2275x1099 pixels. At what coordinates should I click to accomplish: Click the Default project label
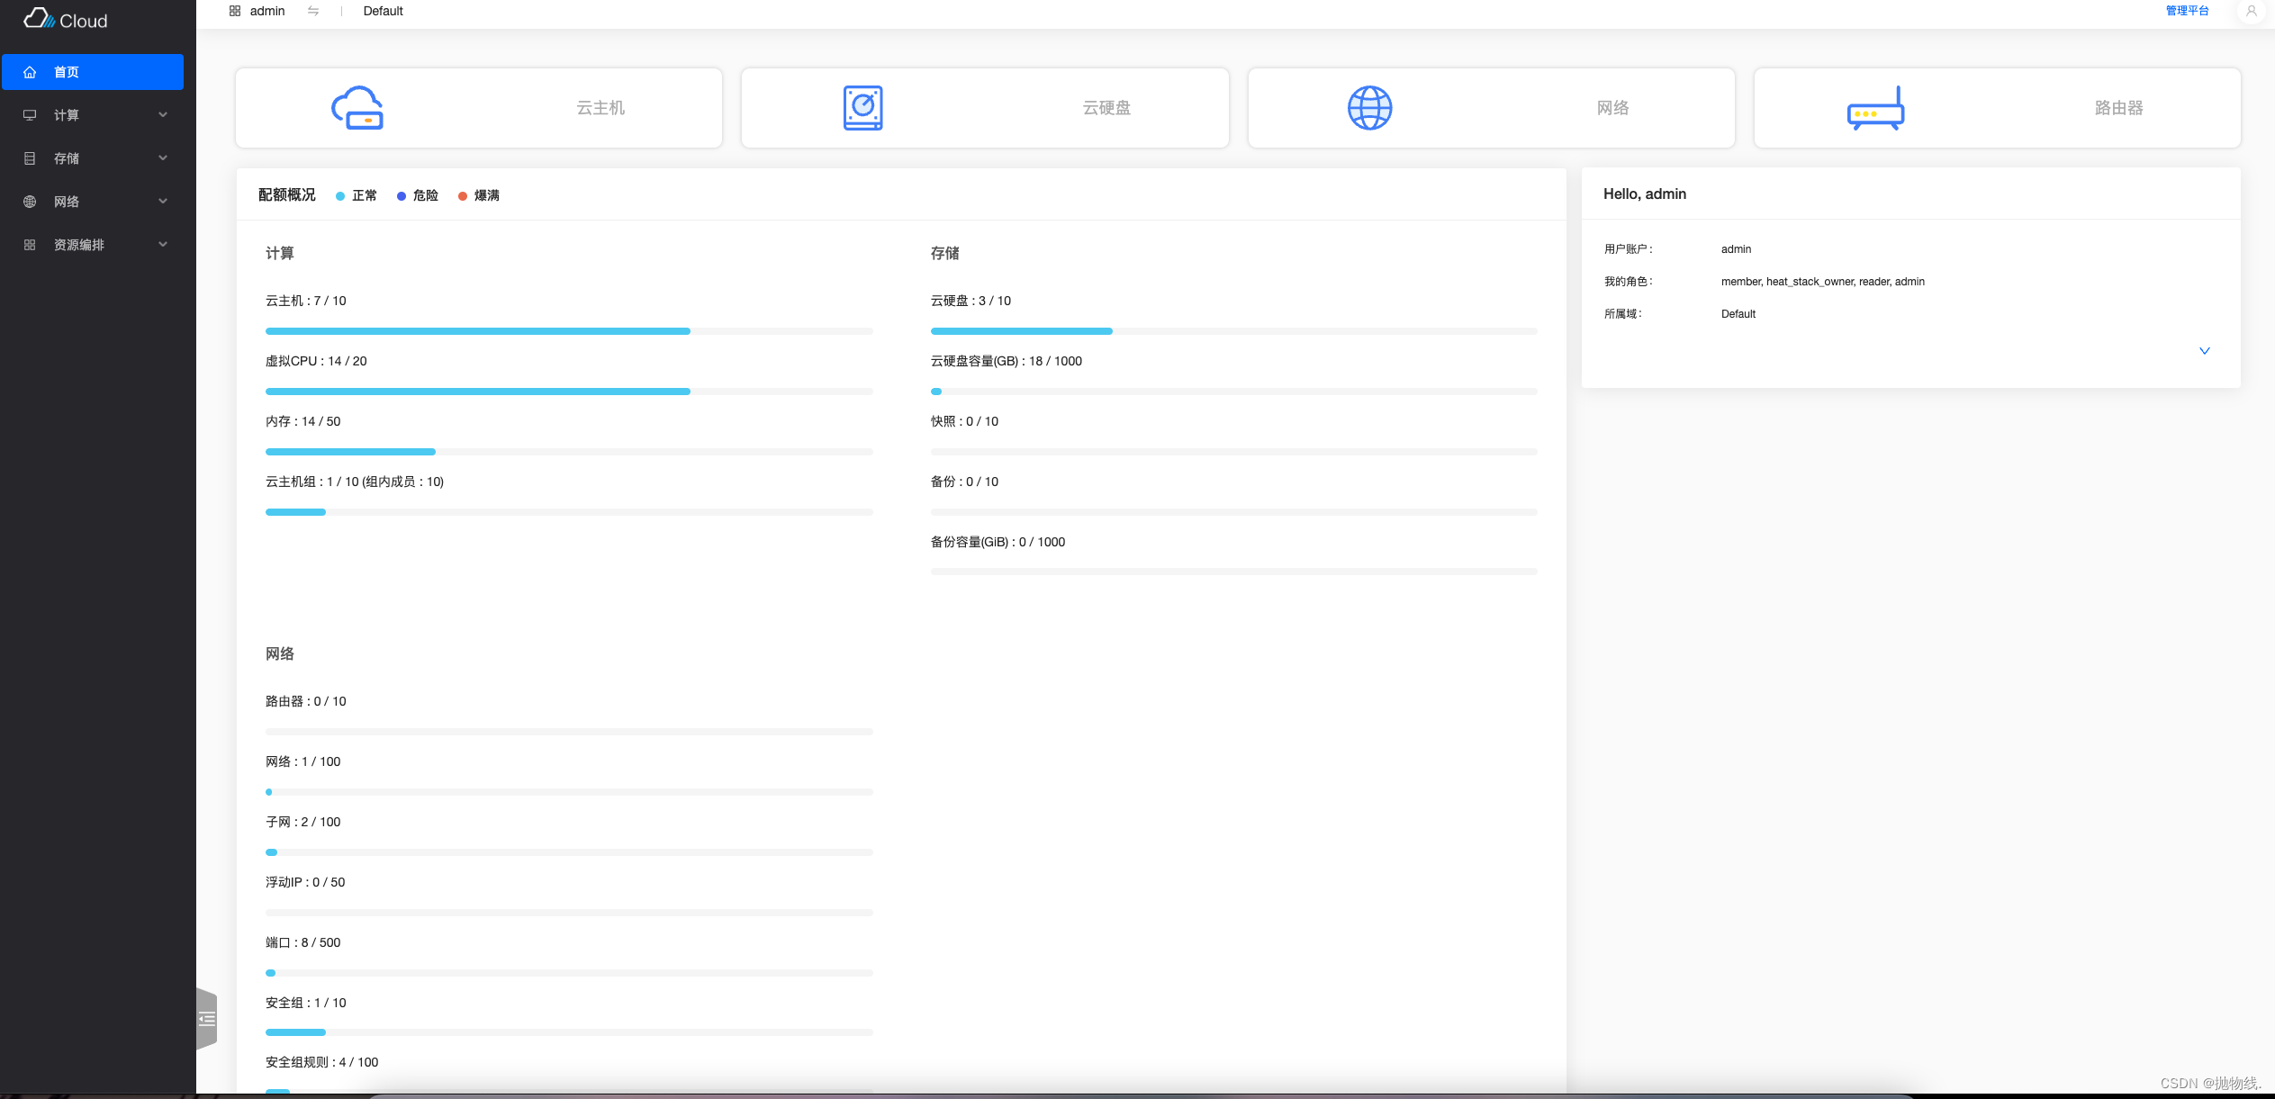(x=383, y=11)
